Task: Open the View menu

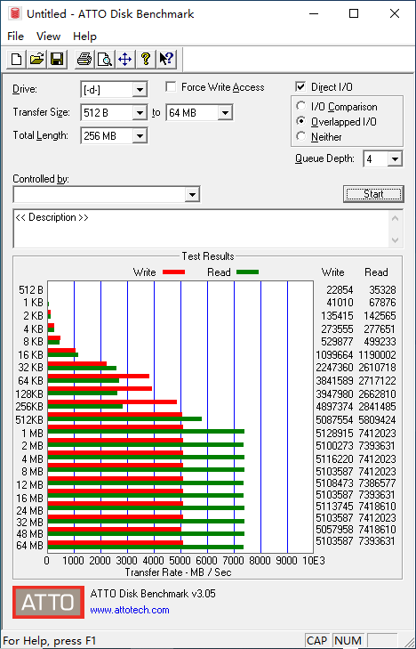Action: 48,37
